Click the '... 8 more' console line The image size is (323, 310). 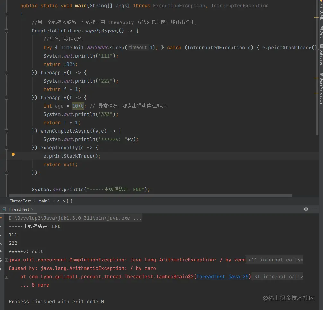click(x=35, y=285)
